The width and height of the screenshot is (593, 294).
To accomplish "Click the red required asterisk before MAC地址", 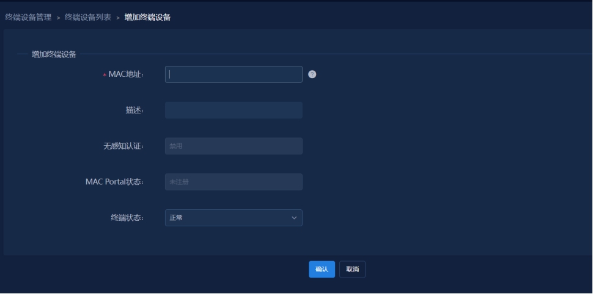I will (105, 75).
